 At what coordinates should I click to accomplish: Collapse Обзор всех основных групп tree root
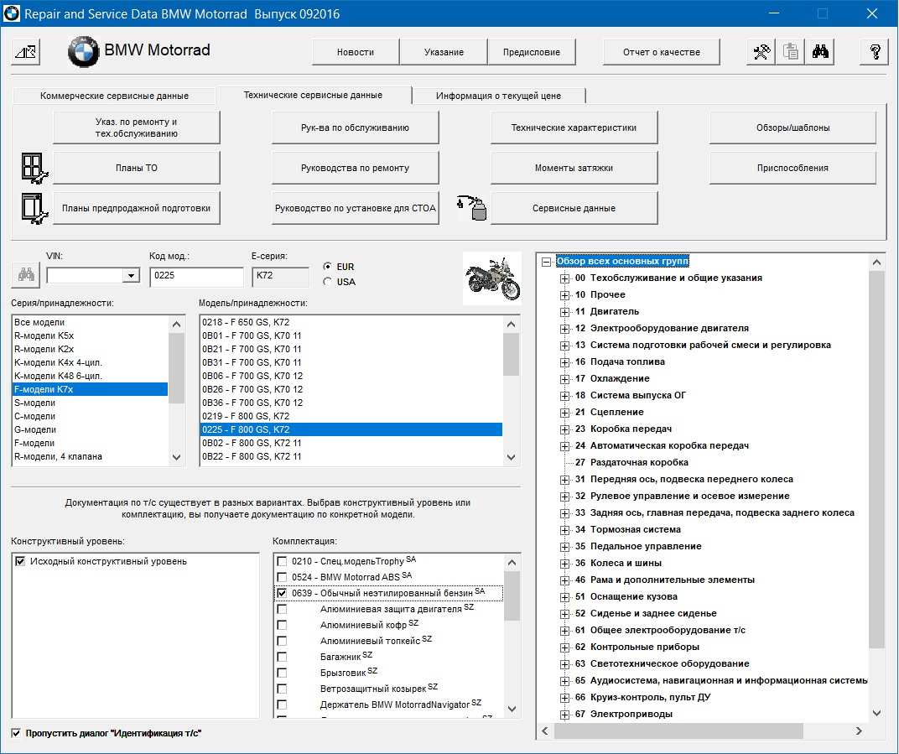coord(547,262)
